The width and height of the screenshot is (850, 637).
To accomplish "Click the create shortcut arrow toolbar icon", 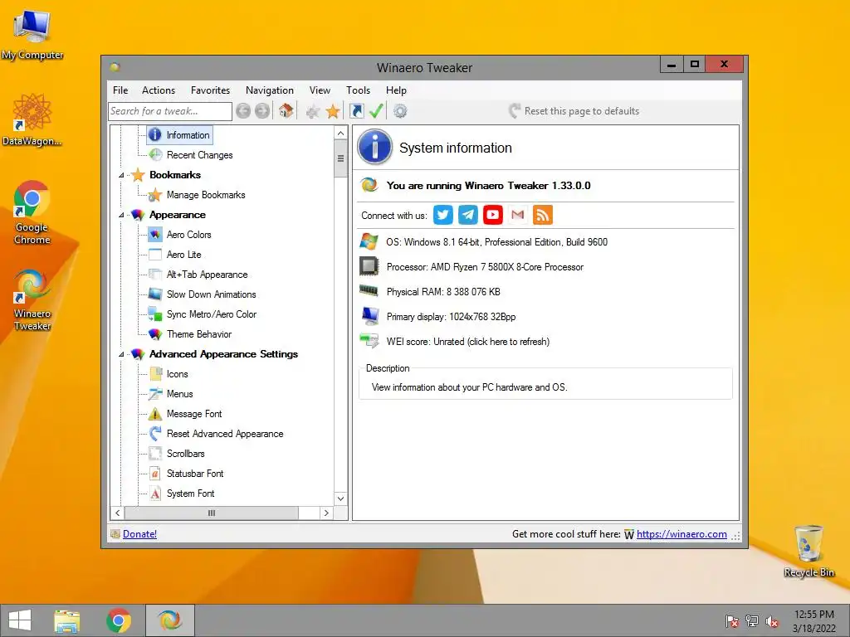I will pos(356,111).
